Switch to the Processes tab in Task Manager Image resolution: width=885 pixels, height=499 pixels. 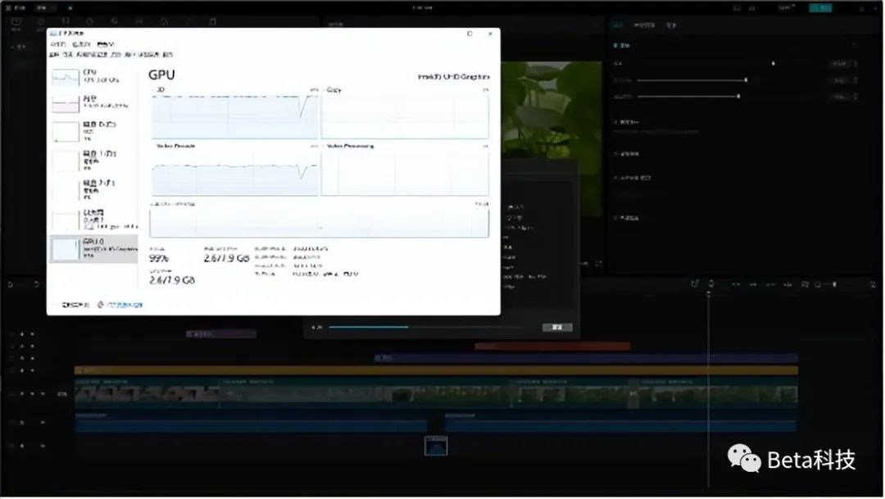coord(53,55)
